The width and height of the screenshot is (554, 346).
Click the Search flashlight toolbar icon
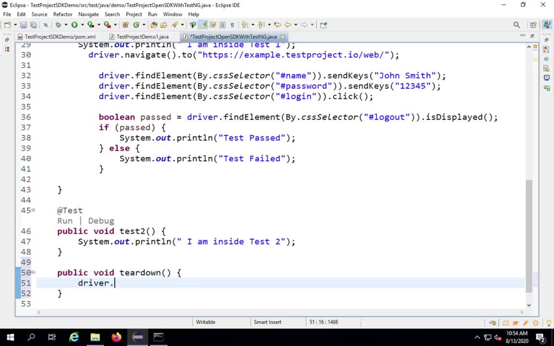pyautogui.click(x=175, y=25)
